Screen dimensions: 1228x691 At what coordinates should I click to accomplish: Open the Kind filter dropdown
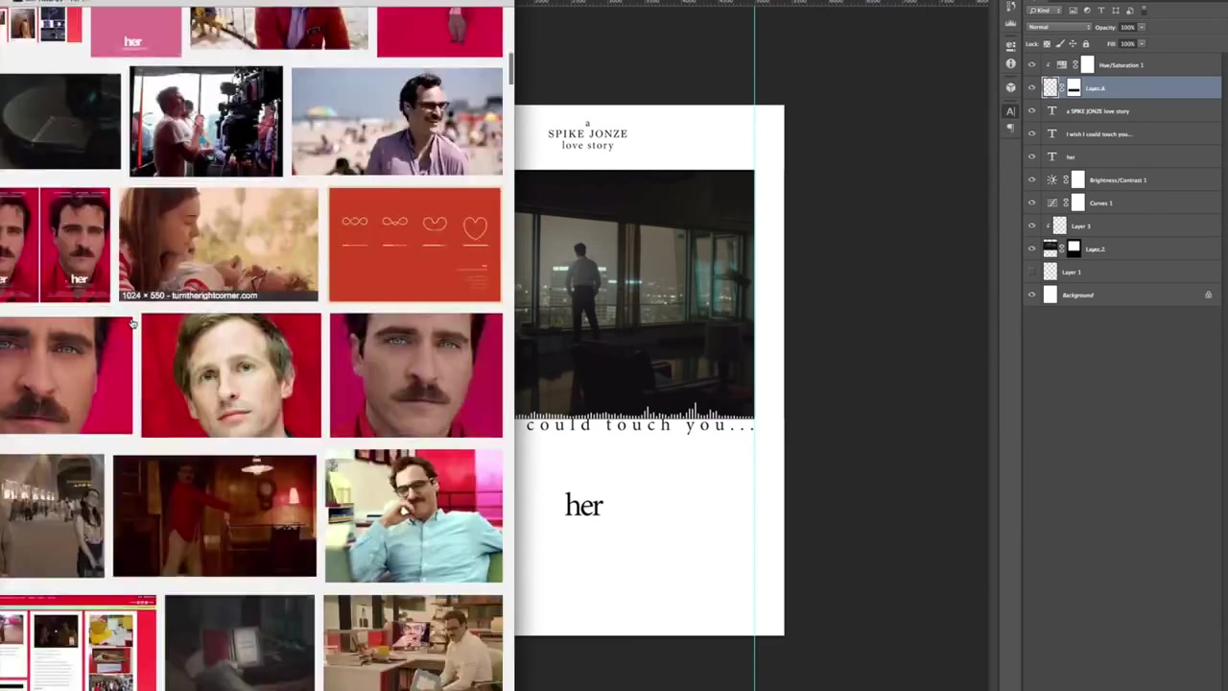[1044, 11]
